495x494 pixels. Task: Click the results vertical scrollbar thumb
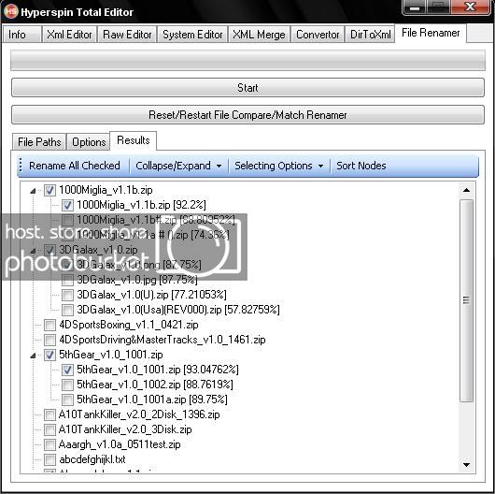coord(466,300)
